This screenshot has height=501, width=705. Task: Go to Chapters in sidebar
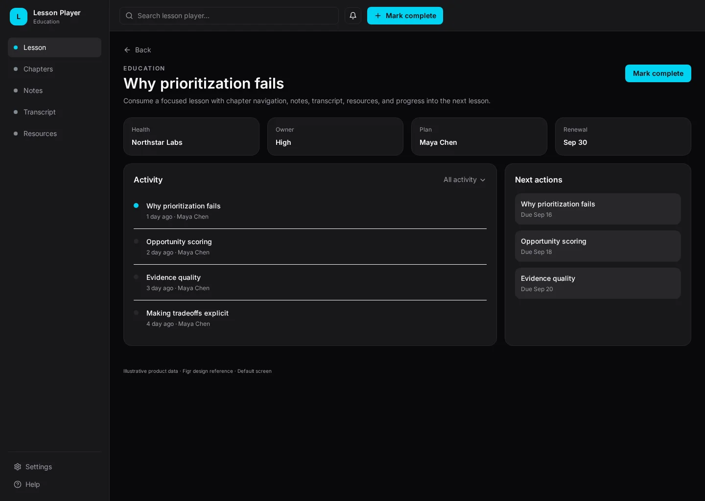coord(54,69)
